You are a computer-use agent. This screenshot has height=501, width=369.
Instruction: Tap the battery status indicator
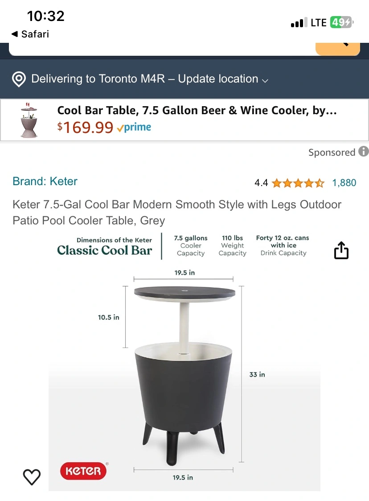(341, 22)
